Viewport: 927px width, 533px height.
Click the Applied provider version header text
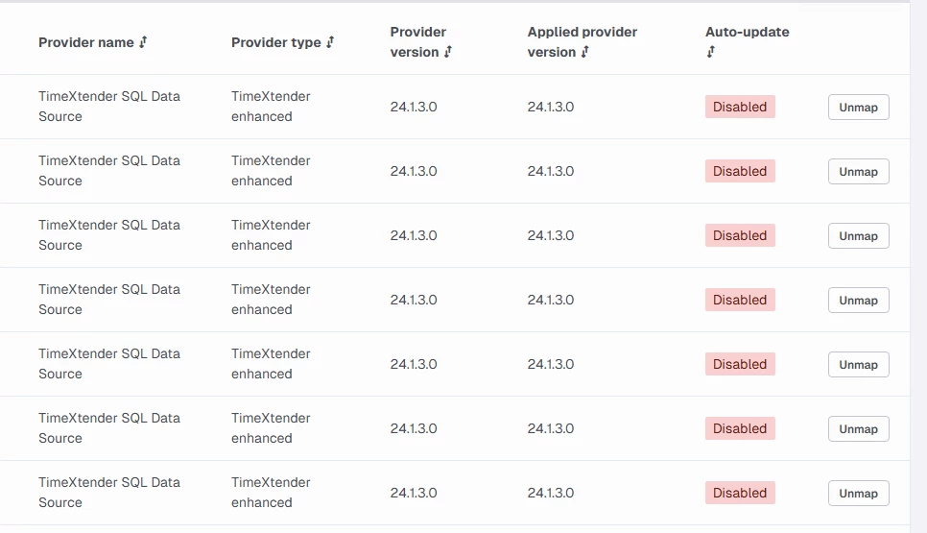coord(582,32)
